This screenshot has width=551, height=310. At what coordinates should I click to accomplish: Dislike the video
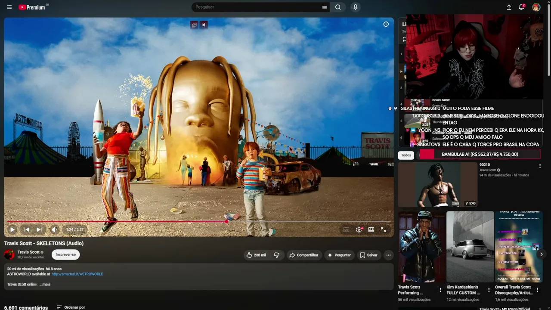click(x=277, y=255)
